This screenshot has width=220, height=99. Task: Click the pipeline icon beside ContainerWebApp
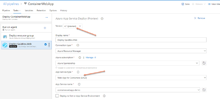pos(25,4)
